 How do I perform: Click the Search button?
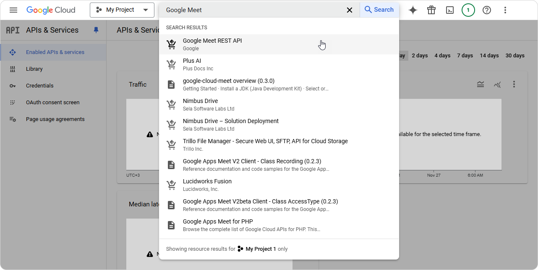(x=379, y=10)
